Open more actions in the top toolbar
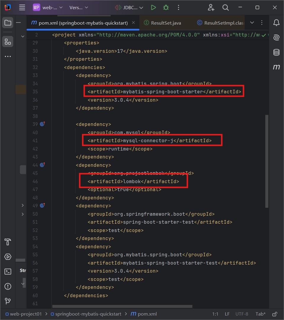This screenshot has height=320, width=284. coord(178,7)
